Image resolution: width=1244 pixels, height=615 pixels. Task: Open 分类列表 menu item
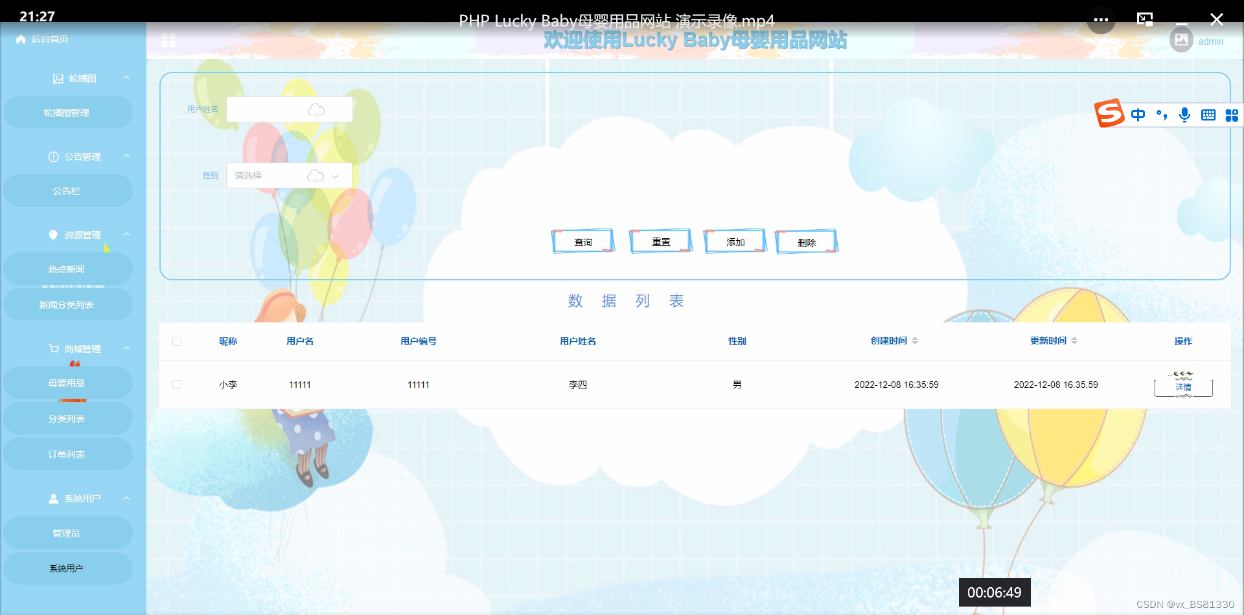click(x=67, y=419)
